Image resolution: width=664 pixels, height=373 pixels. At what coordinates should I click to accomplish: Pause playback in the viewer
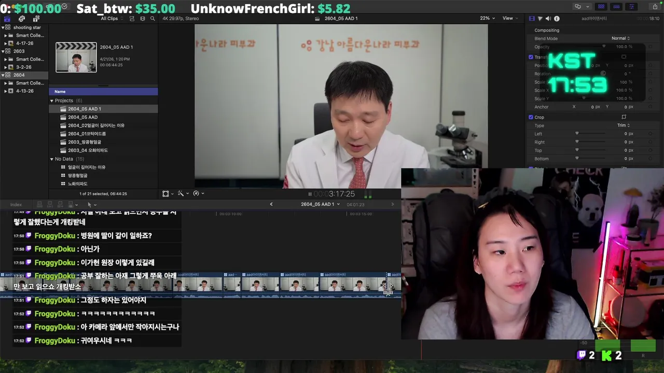point(310,194)
